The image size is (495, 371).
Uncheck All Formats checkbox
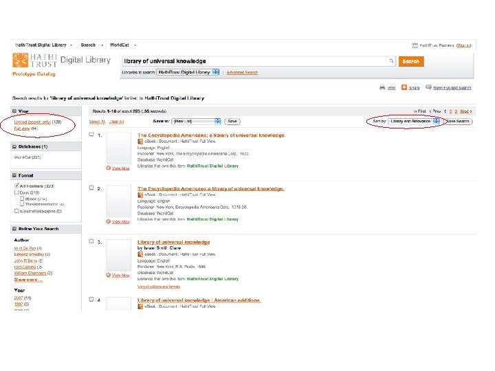16,185
